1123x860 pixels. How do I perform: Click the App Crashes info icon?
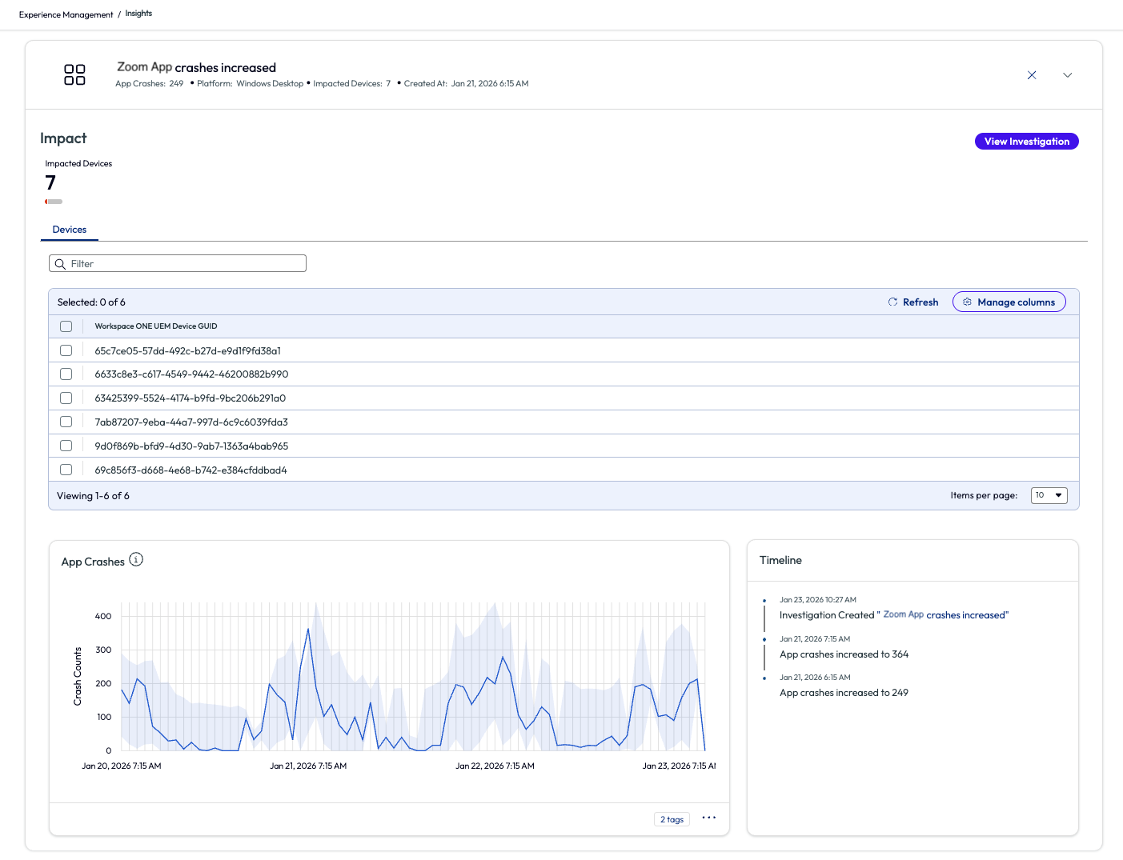point(136,560)
